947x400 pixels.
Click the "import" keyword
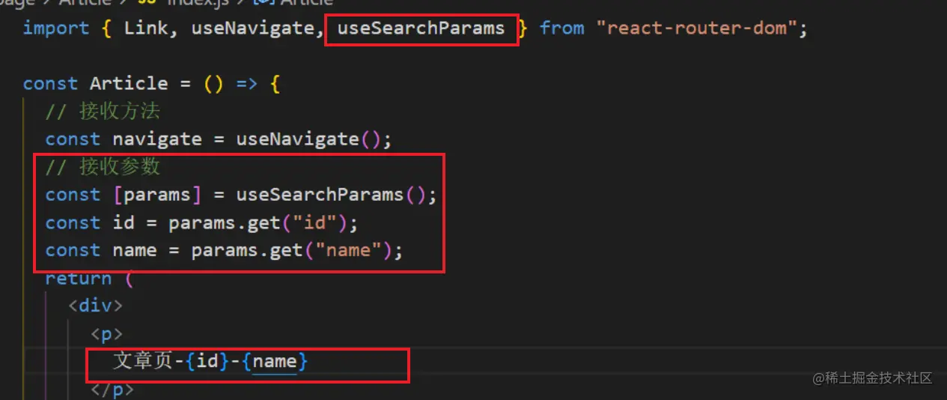tap(56, 28)
